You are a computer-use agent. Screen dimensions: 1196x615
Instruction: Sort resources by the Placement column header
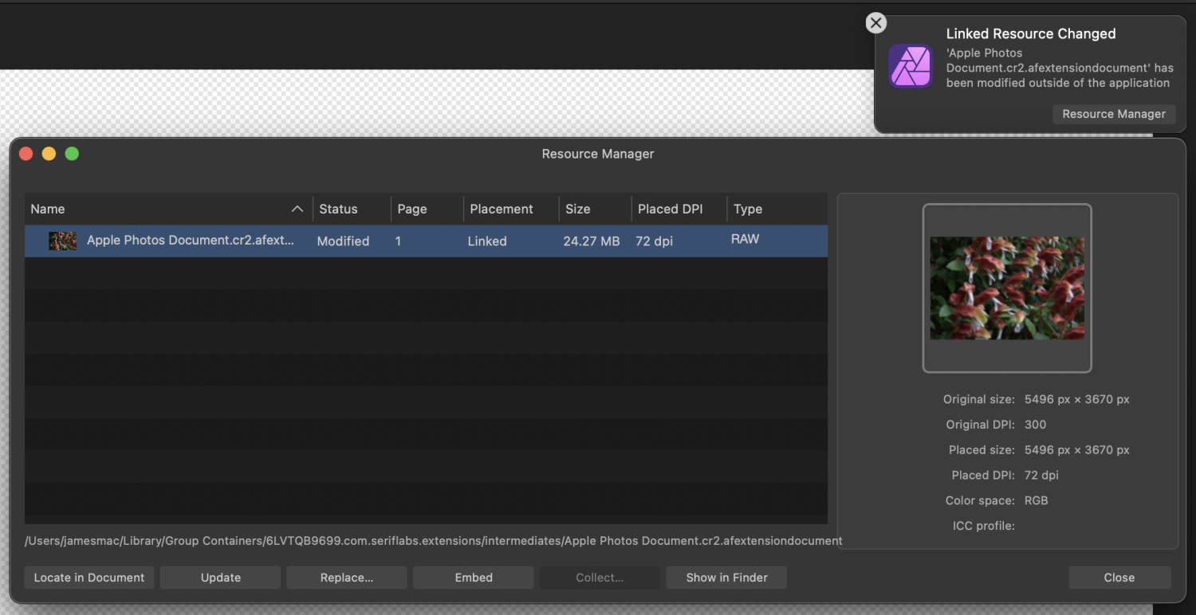[501, 209]
